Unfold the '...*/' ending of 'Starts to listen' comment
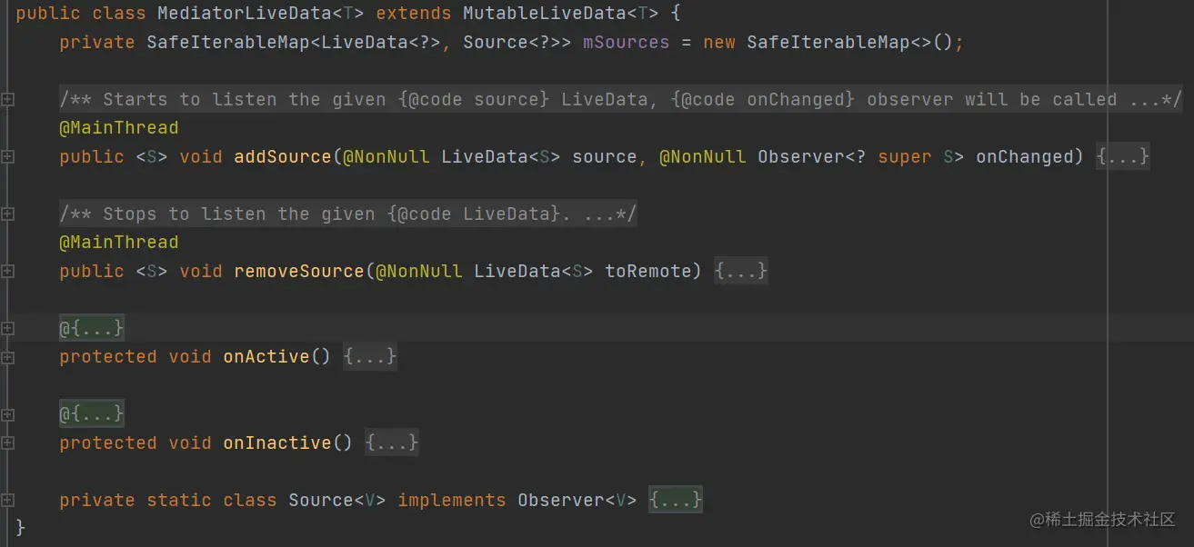Viewport: 1194px width, 547px height. pyautogui.click(x=1155, y=100)
